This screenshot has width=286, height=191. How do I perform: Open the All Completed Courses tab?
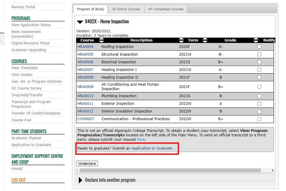(x=165, y=9)
